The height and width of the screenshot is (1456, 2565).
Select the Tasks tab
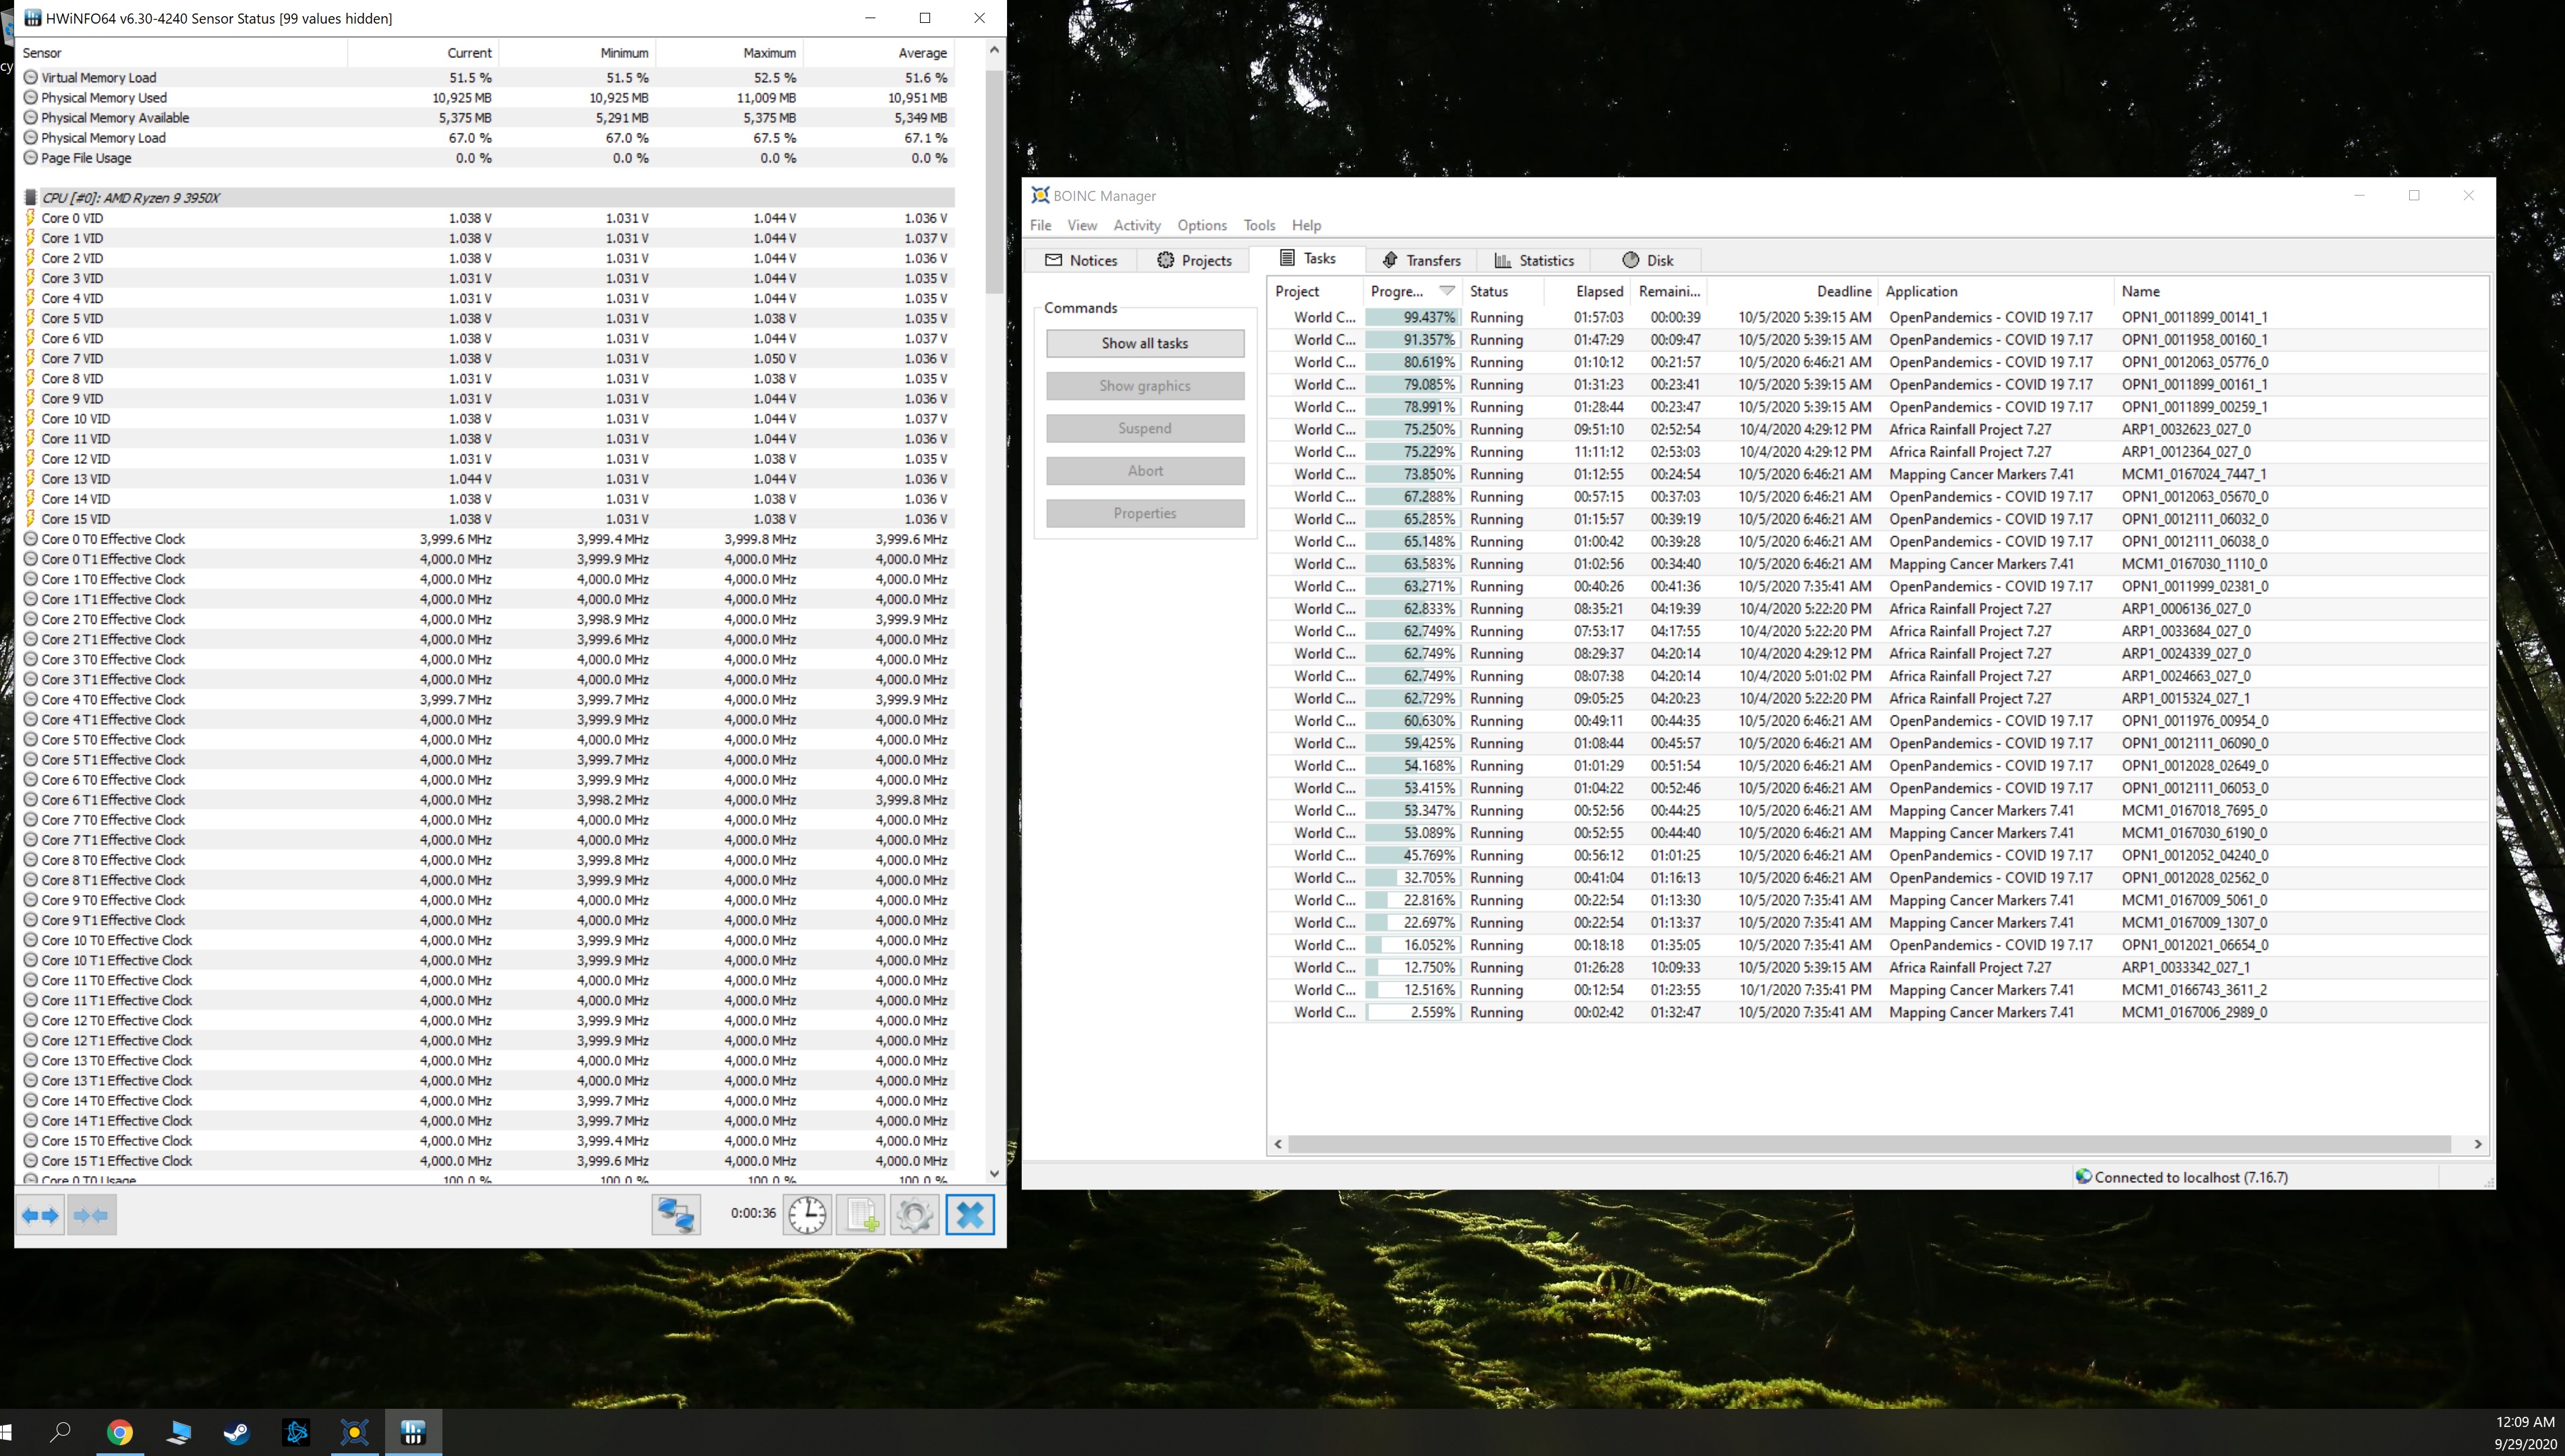click(x=1308, y=258)
